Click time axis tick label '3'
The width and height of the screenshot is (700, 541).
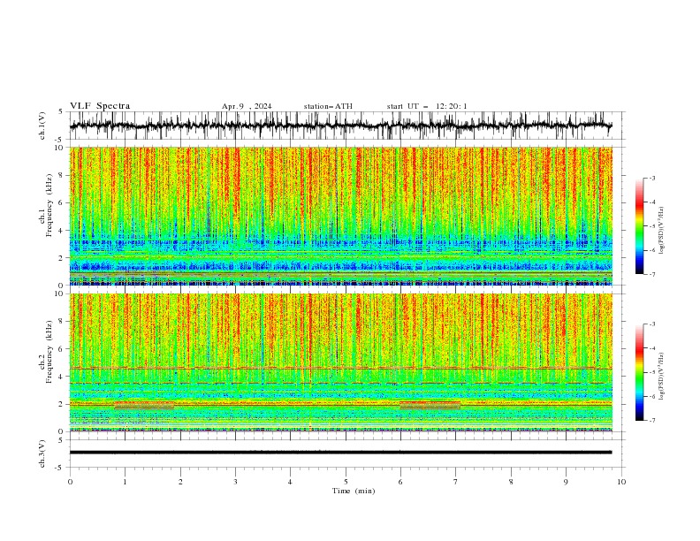tap(235, 482)
